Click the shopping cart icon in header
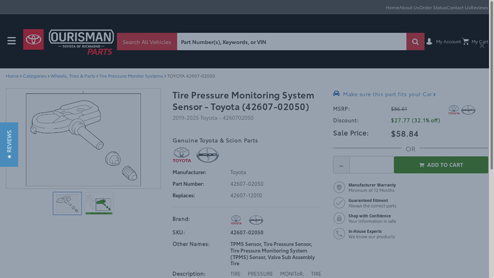The width and height of the screenshot is (494, 278). point(466,41)
